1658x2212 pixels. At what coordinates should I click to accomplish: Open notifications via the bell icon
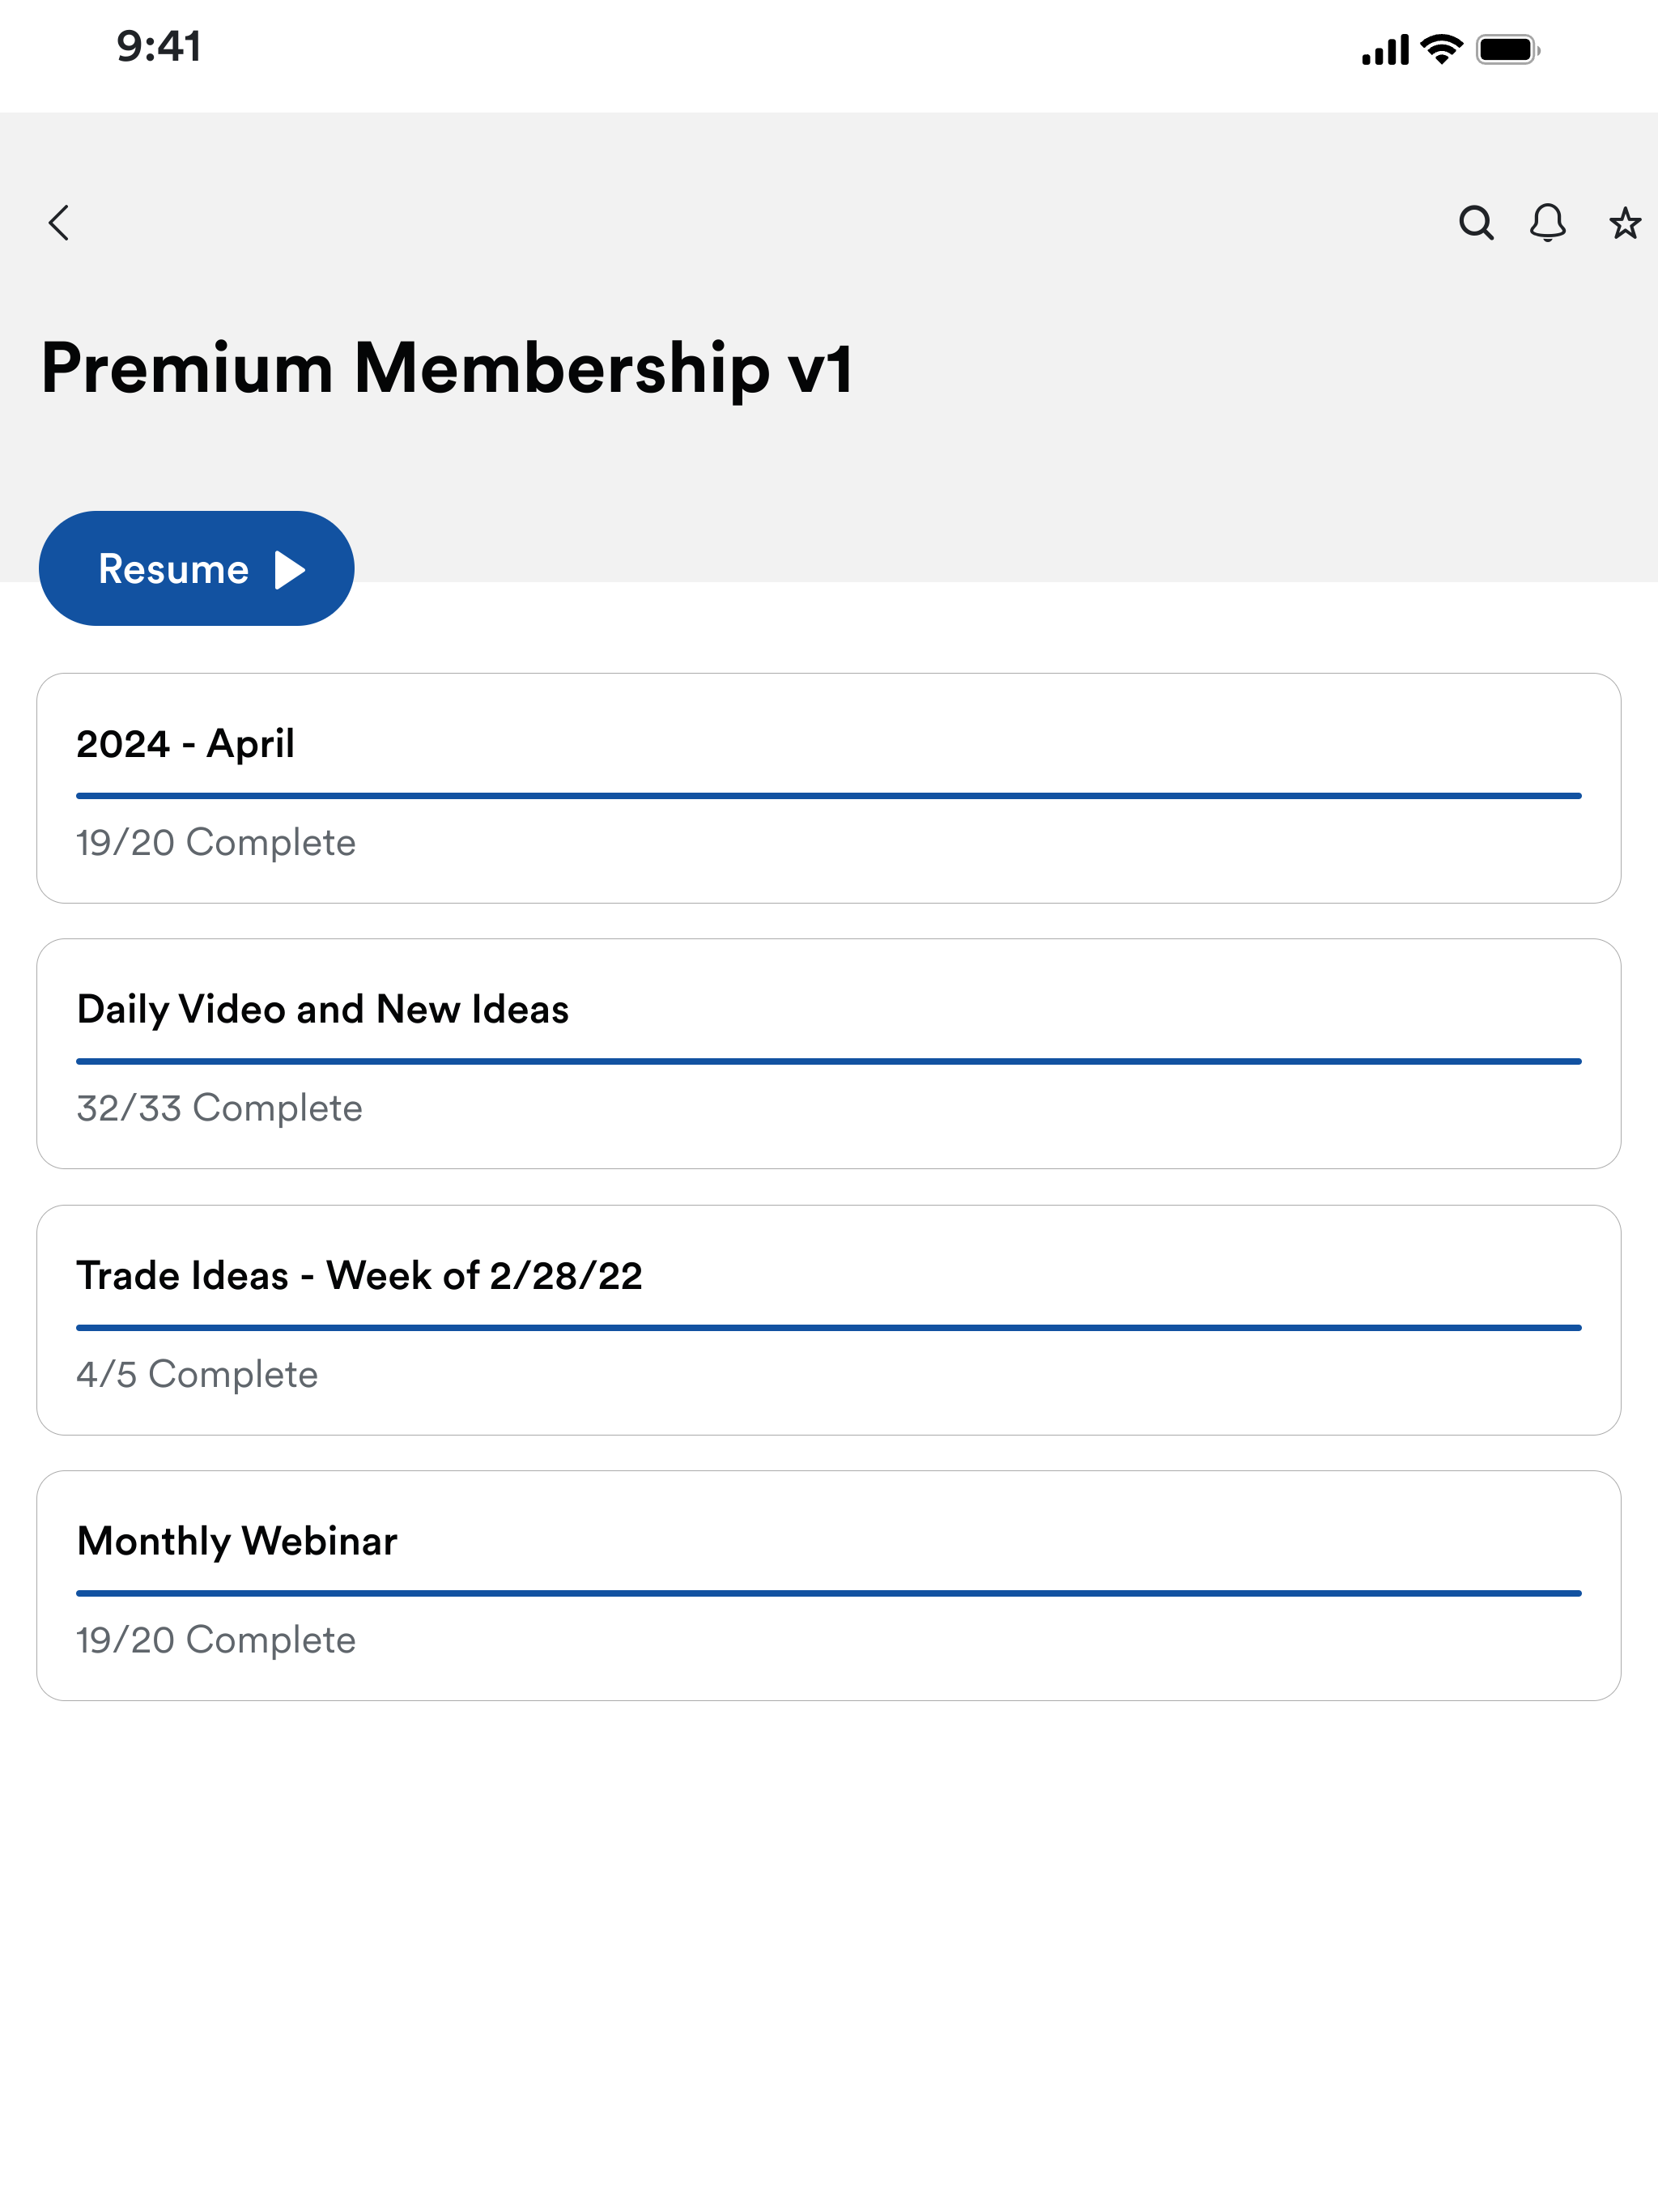1548,223
